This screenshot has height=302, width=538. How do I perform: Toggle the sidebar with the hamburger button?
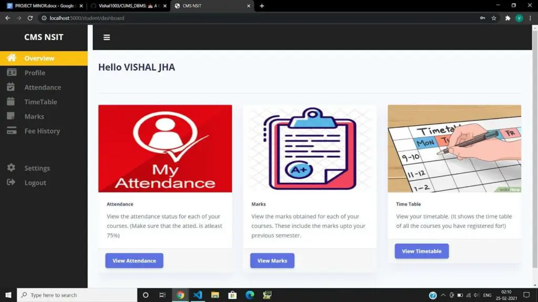pyautogui.click(x=107, y=37)
